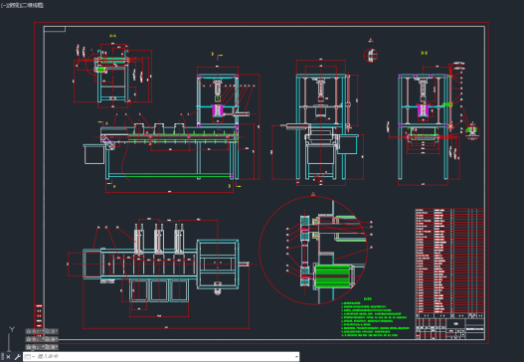Pick the magenta press die in the front view
Viewport: 524px width, 362px height.
[218, 110]
